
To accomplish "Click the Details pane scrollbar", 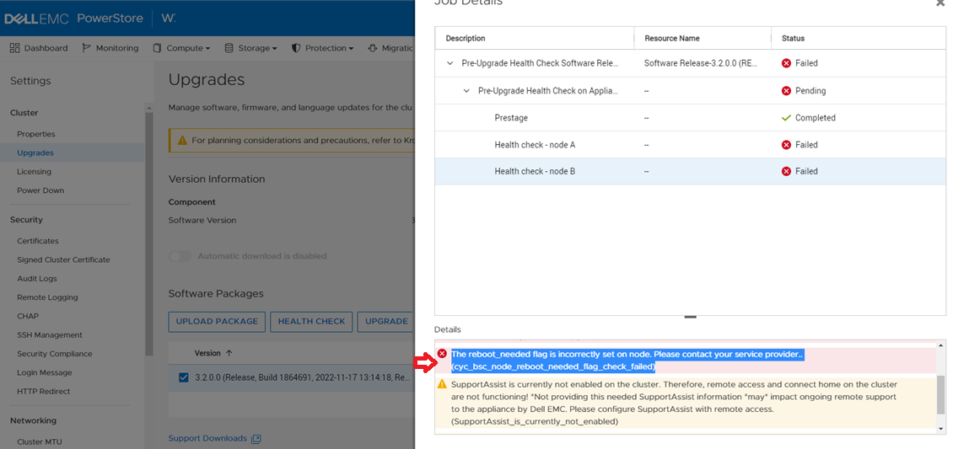I will click(x=941, y=394).
